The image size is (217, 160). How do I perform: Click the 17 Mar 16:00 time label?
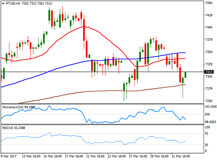click(74, 156)
